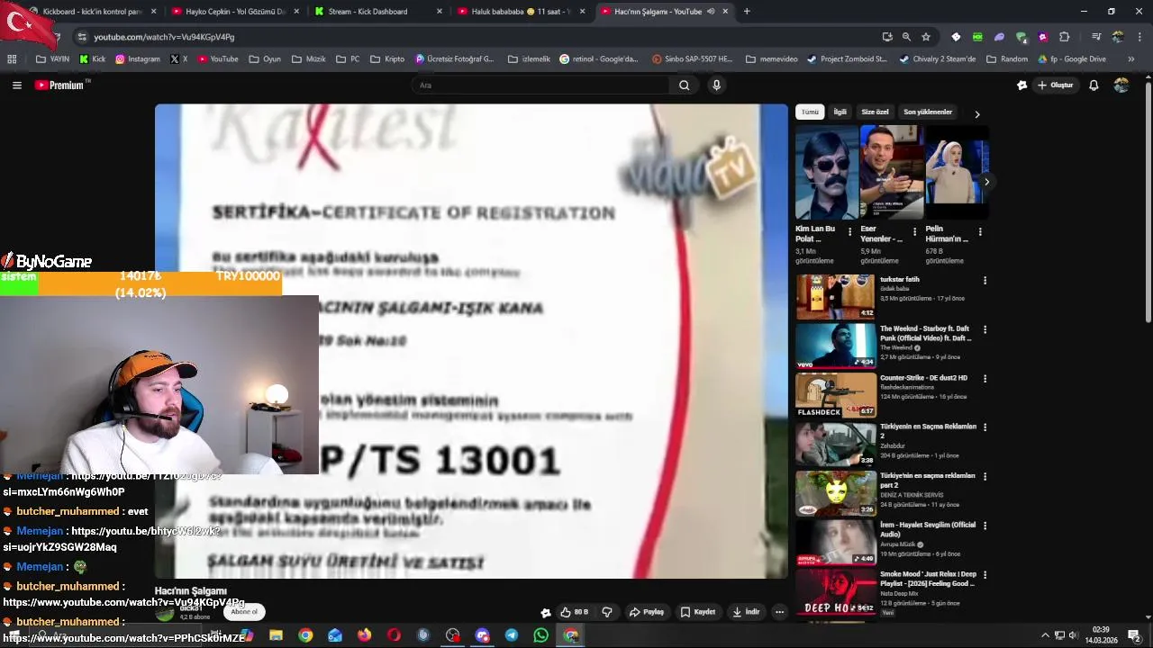Screen dimensions: 1153x648
Task: Click the address bar URL
Action: (x=164, y=37)
